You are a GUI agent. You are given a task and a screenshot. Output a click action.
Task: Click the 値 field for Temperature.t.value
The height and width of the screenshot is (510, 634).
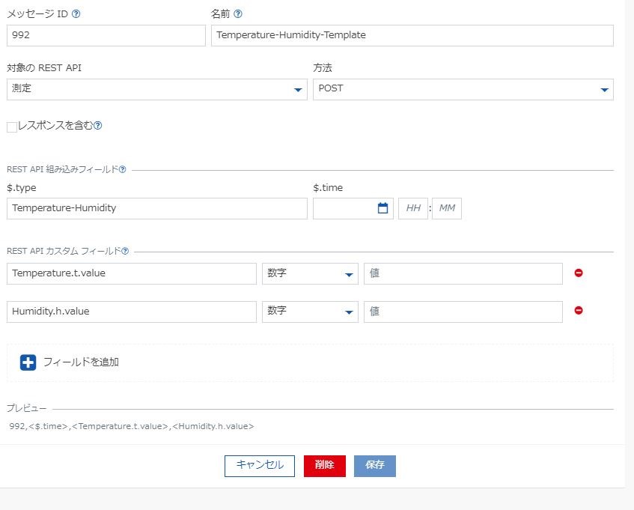463,274
